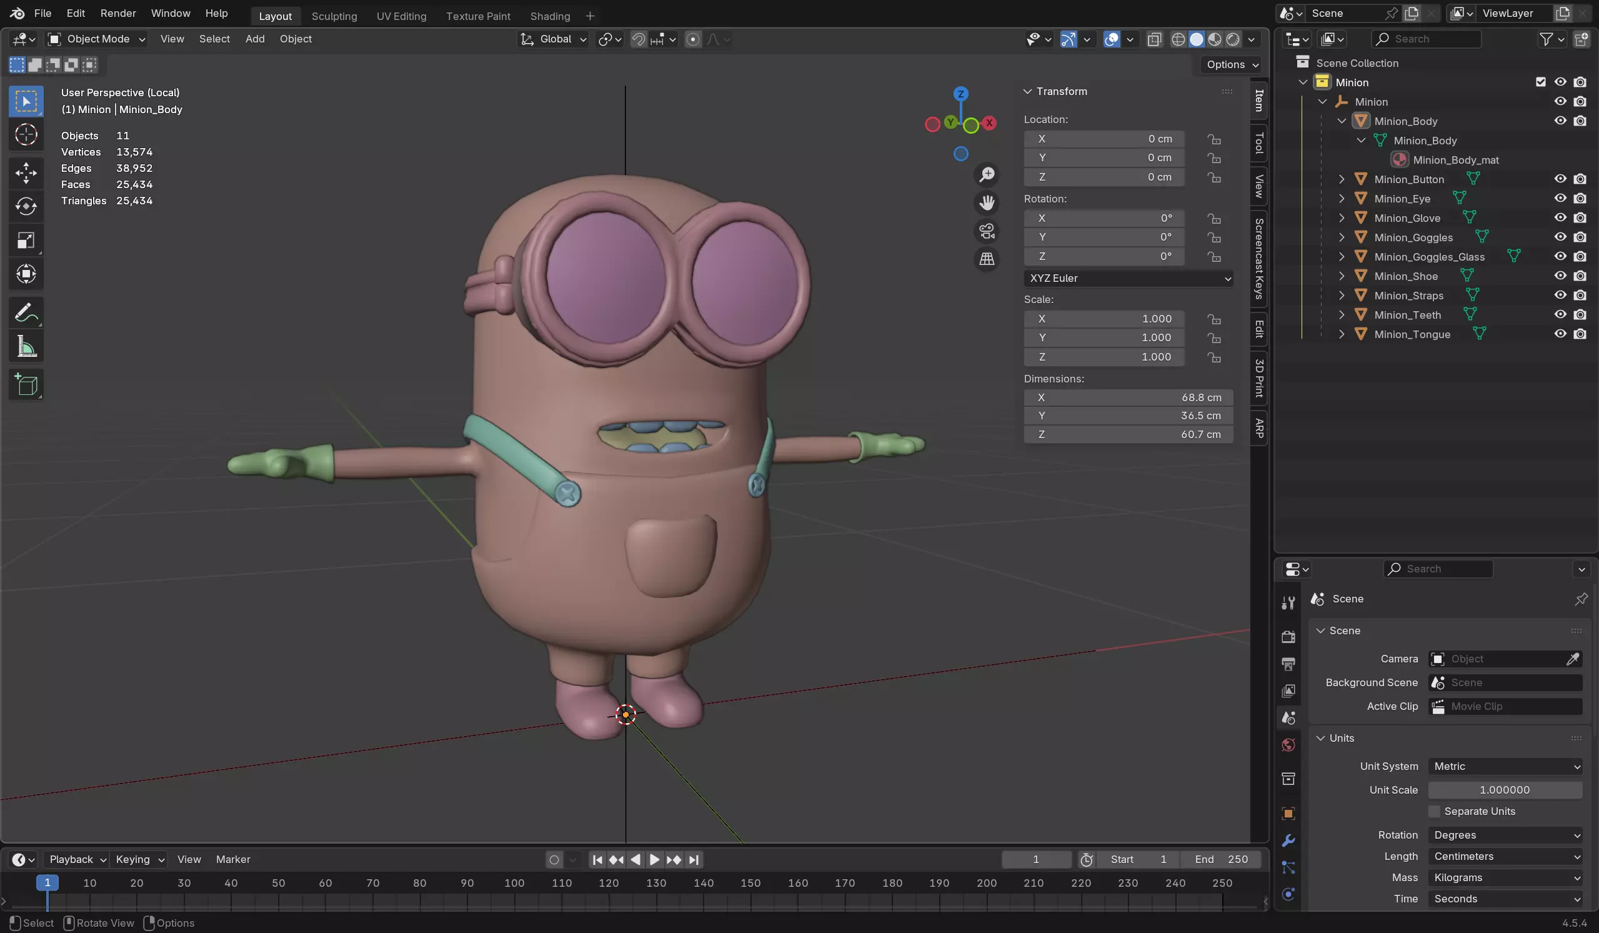Open the Tool properties tab
This screenshot has height=933, width=1599.
(x=1288, y=603)
